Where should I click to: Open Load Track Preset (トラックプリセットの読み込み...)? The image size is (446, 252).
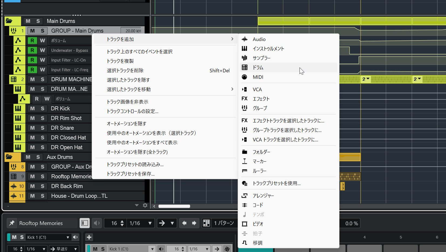(x=166, y=164)
